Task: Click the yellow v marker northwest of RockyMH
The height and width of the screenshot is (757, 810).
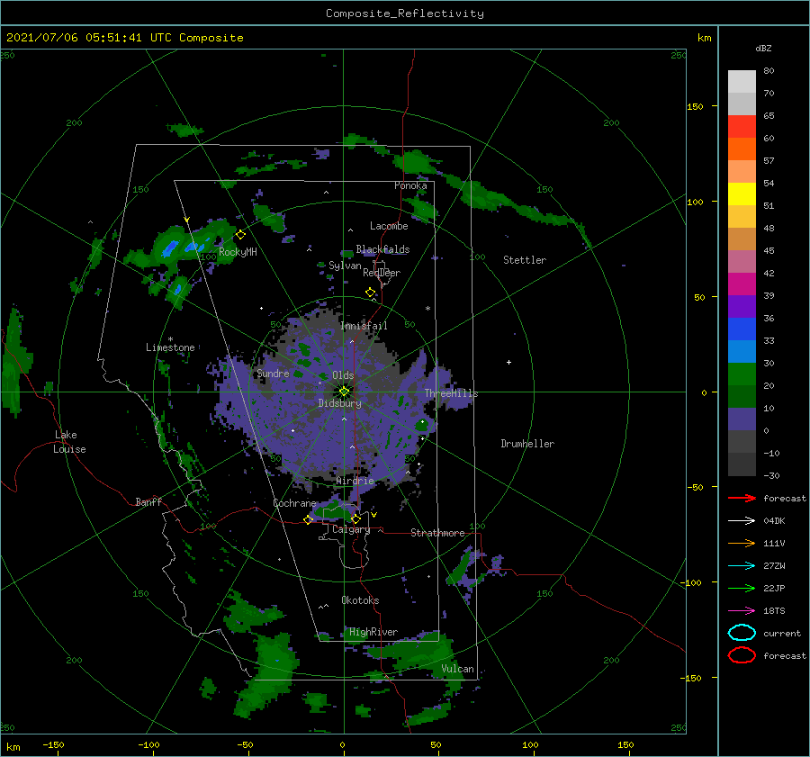Action: pos(187,221)
